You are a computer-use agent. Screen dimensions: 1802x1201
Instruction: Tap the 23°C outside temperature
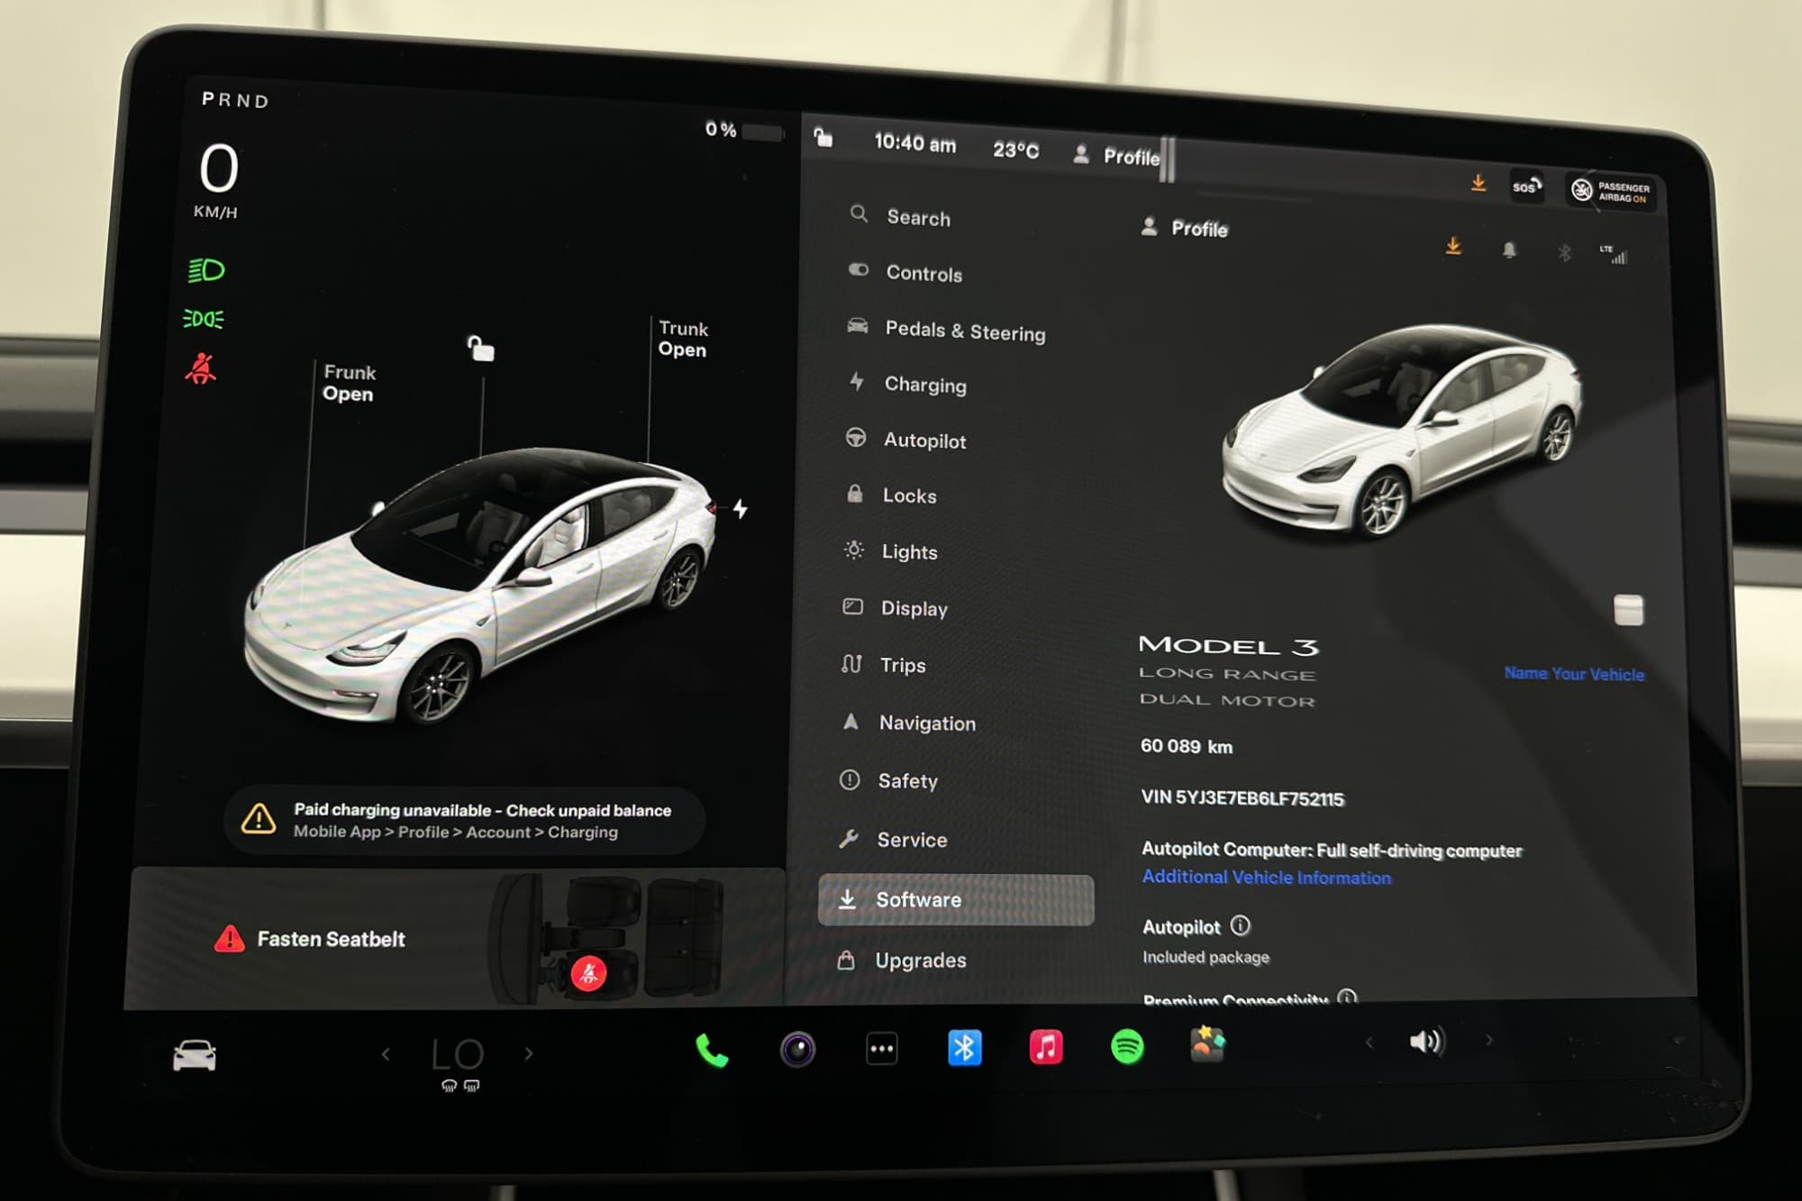[x=1015, y=150]
